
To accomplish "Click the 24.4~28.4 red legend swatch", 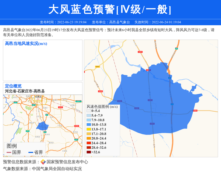I will 88,143.
